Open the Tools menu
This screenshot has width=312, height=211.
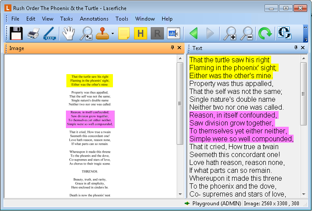[122, 19]
